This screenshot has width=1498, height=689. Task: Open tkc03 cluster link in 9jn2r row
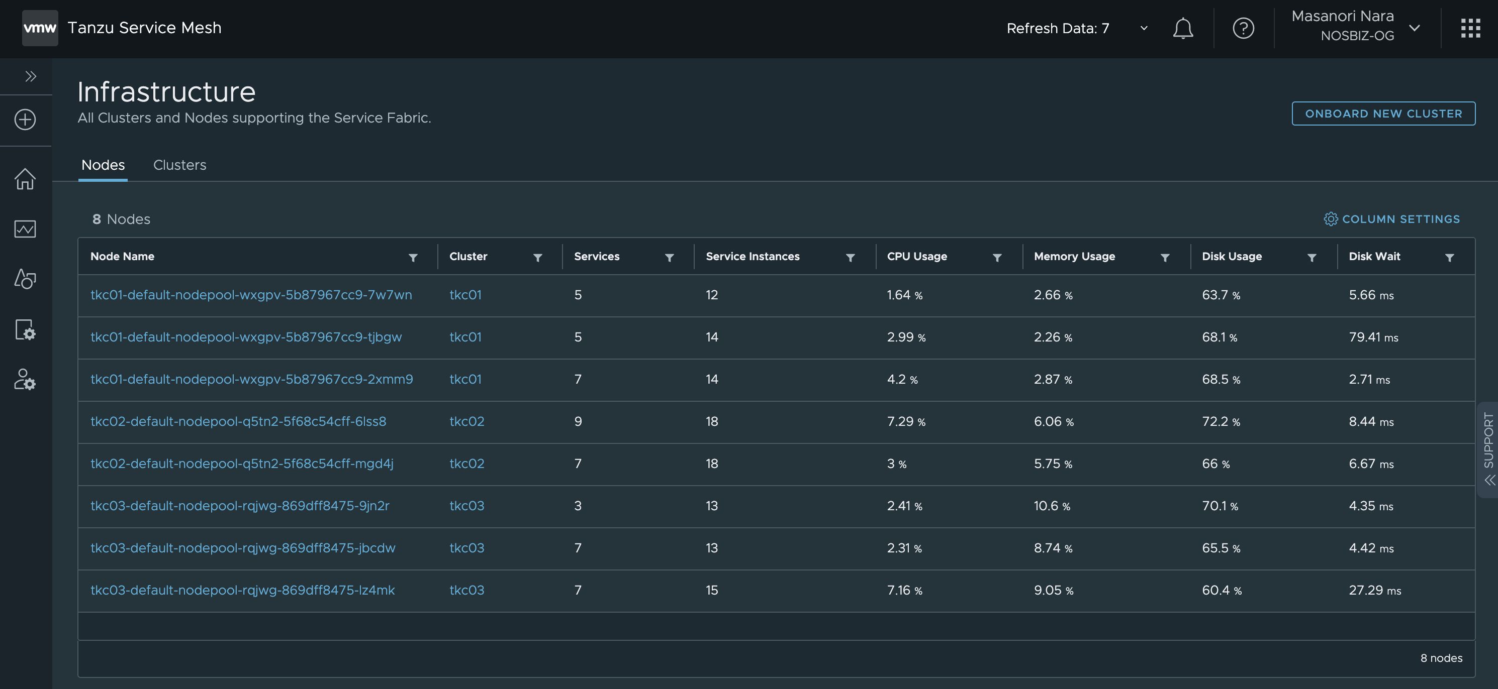click(x=467, y=506)
